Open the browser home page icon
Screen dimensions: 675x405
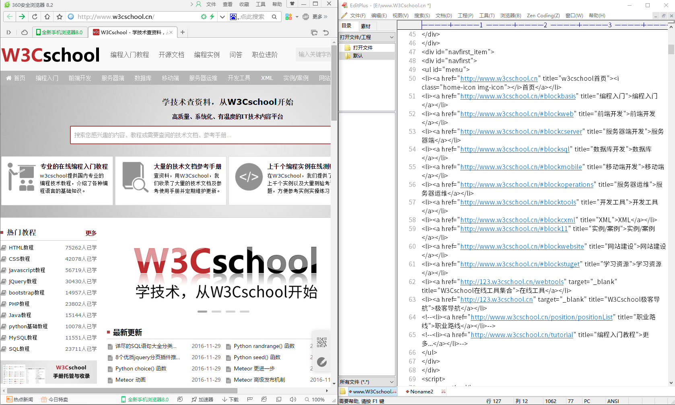pos(47,16)
